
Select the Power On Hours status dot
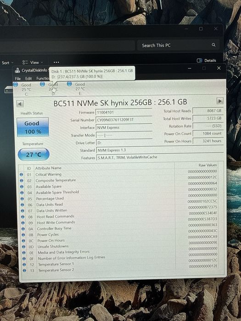tap(23, 241)
